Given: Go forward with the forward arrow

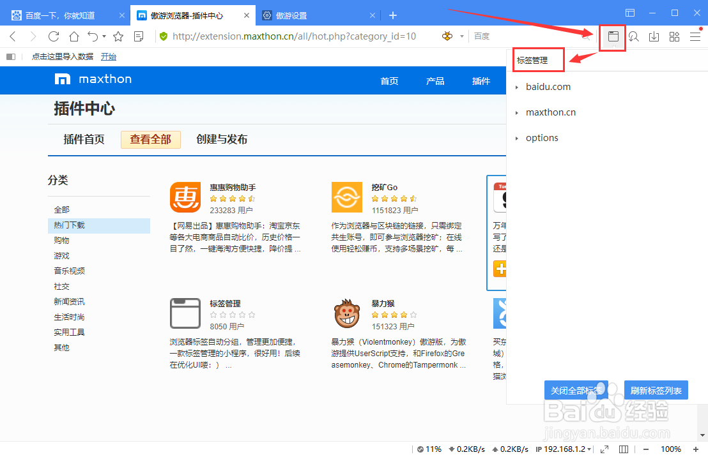Looking at the screenshot, I should click(33, 36).
